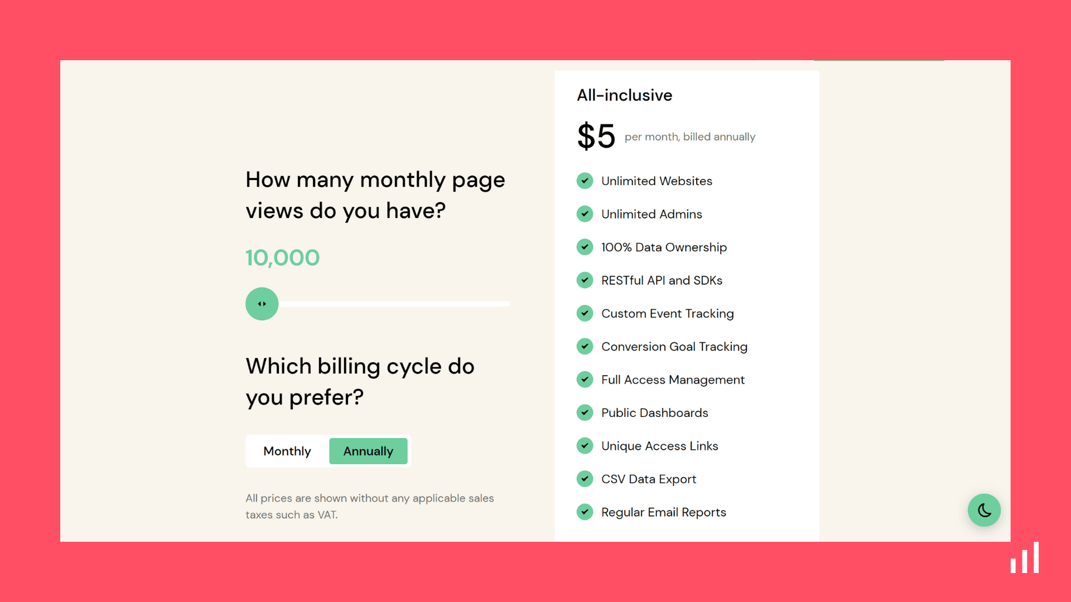Screen dimensions: 1071x602
Task: Click the Annually billing button
Action: (x=369, y=450)
